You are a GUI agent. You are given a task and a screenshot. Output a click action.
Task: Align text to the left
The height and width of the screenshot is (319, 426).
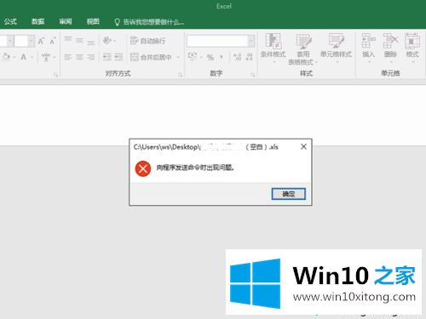[68, 57]
